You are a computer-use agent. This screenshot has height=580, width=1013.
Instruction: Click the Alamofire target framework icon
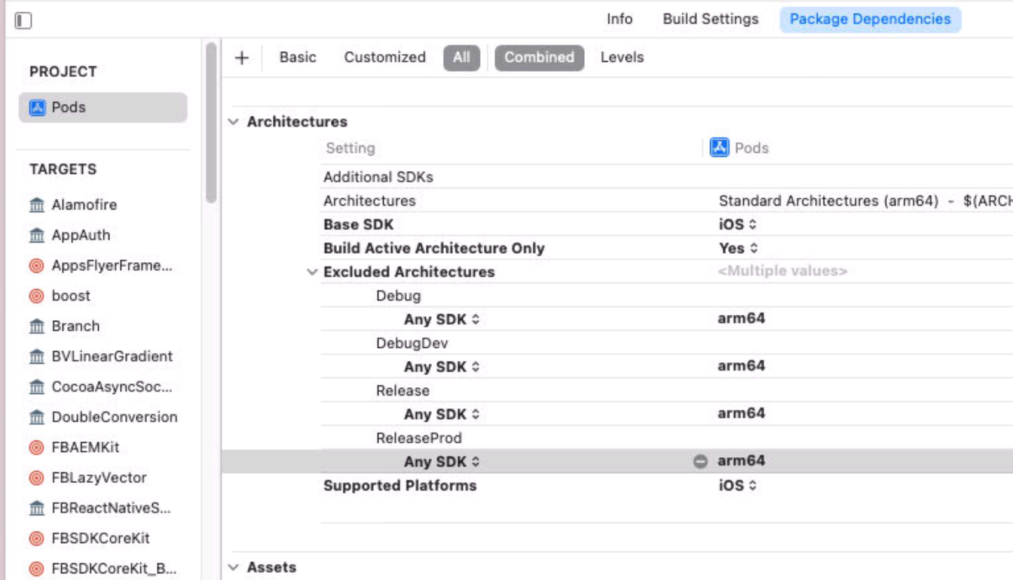coord(37,205)
